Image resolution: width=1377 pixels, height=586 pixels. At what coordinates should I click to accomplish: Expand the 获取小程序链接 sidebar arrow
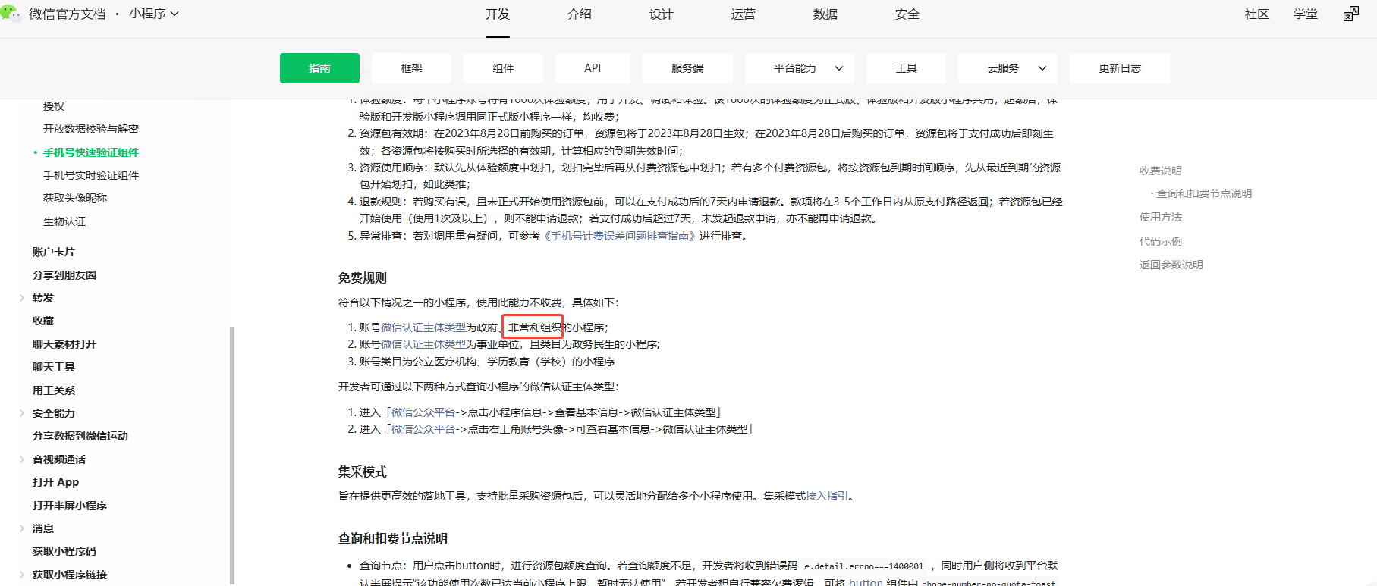[21, 575]
